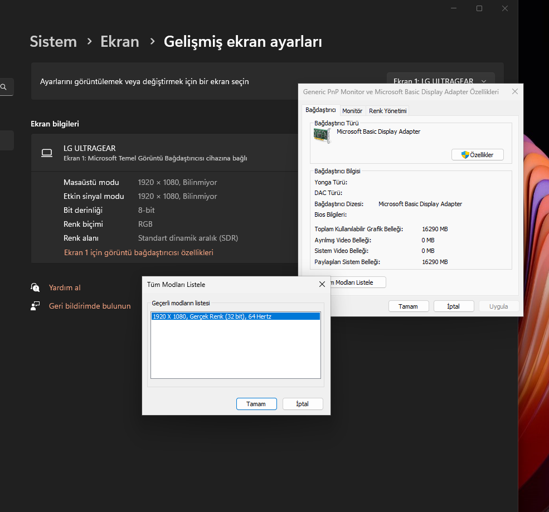Go to Sistem in the breadcrumb
The width and height of the screenshot is (549, 512).
[53, 42]
